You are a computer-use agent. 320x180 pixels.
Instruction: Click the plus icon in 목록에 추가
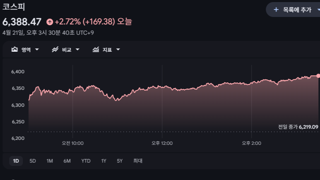point(276,10)
